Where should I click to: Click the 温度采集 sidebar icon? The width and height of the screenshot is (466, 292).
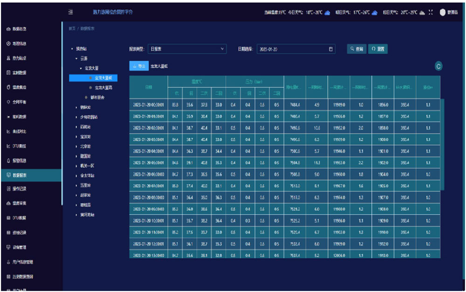pos(8,203)
